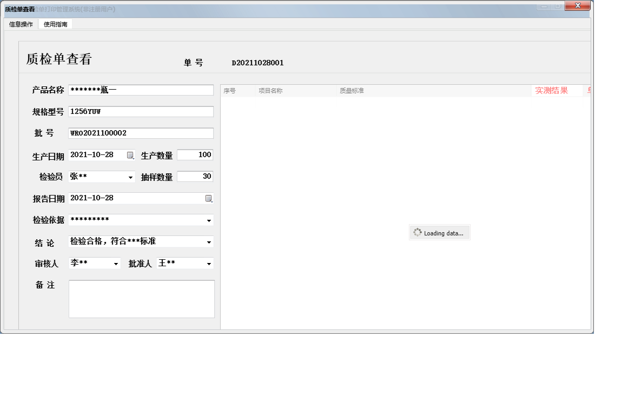Open the 信息操作 menu

point(21,24)
